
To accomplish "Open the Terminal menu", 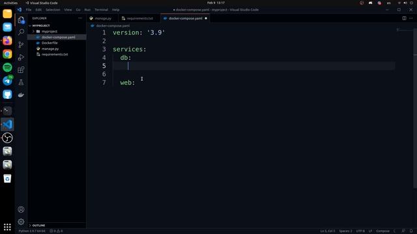I will (102, 10).
